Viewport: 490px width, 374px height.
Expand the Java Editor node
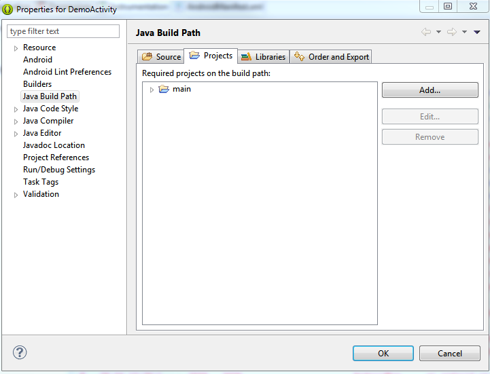(x=16, y=134)
